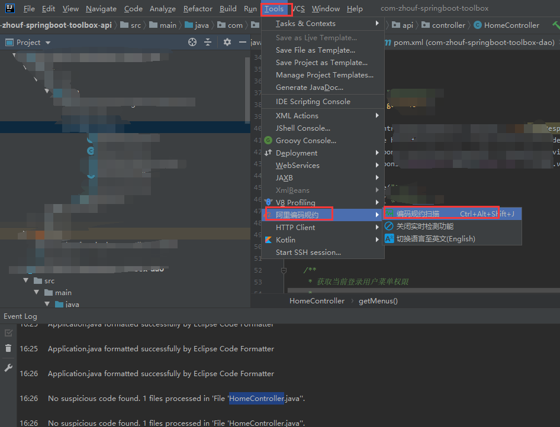Viewport: 560px width, 427px height.
Task: Open the Tools menu
Action: coord(274,8)
